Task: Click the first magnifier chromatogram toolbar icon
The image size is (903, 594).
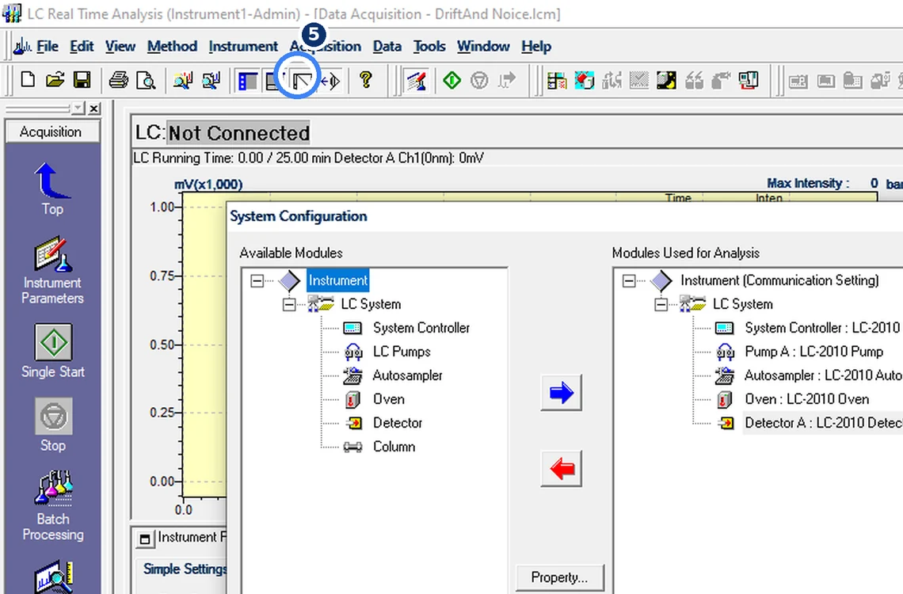Action: coord(182,81)
